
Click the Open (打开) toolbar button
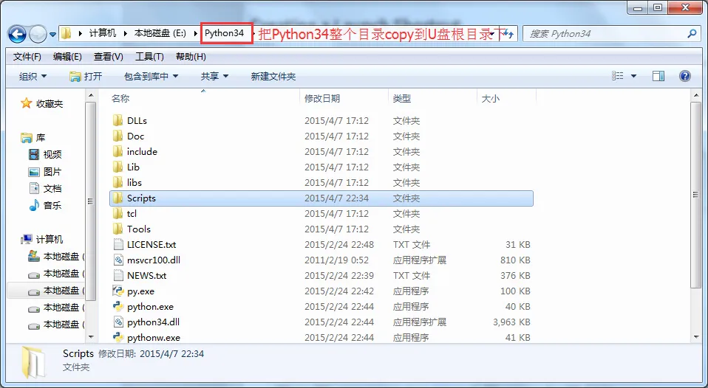tap(86, 76)
